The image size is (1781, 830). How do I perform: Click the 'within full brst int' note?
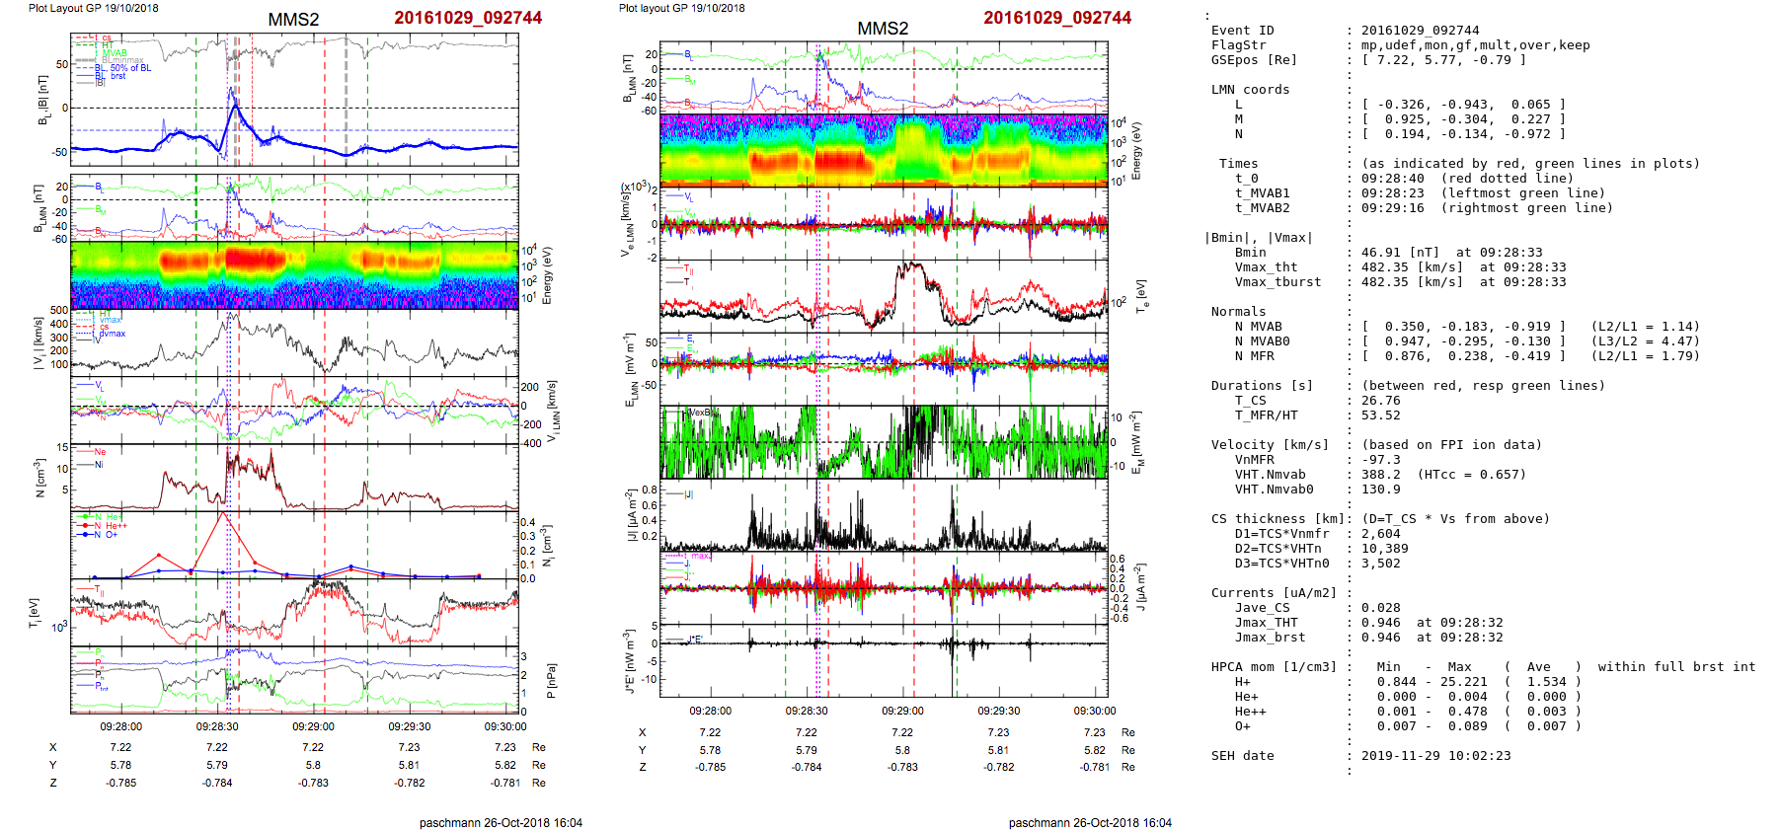1676,667
